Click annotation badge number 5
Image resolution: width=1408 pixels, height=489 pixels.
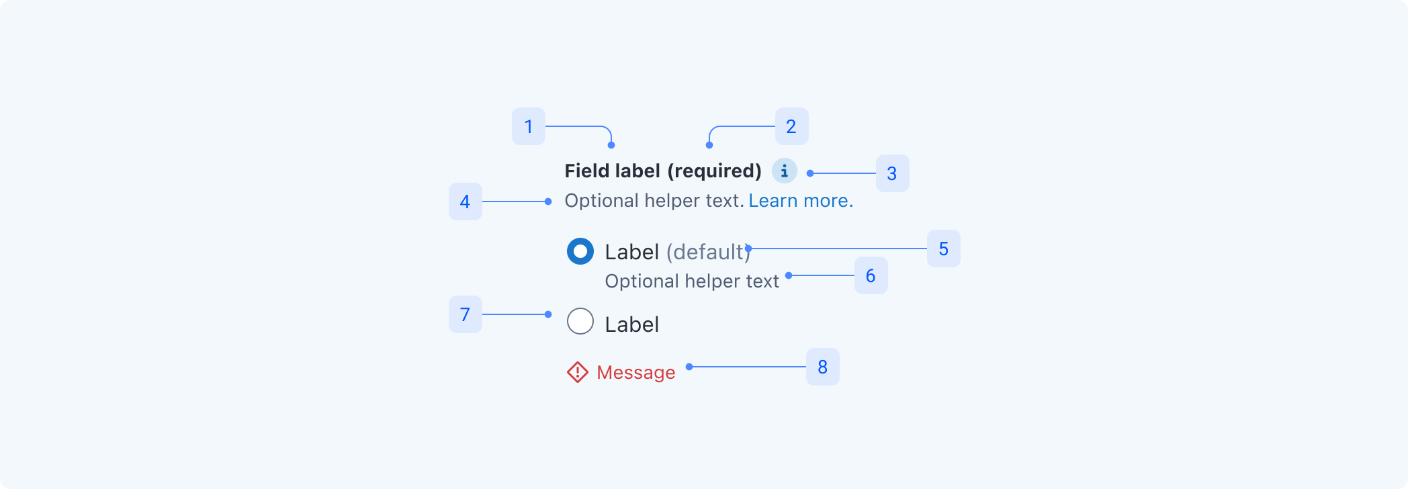(x=944, y=249)
